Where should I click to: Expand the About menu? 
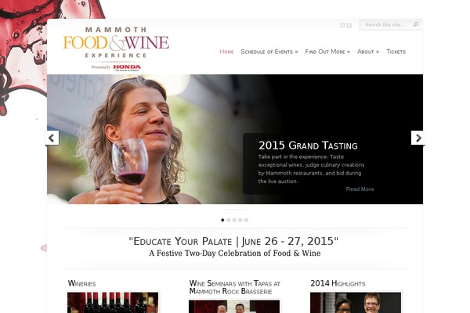pyautogui.click(x=368, y=52)
